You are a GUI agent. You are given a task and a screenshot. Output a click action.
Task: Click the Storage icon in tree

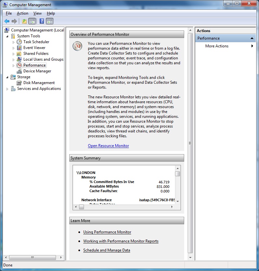[x=13, y=77]
